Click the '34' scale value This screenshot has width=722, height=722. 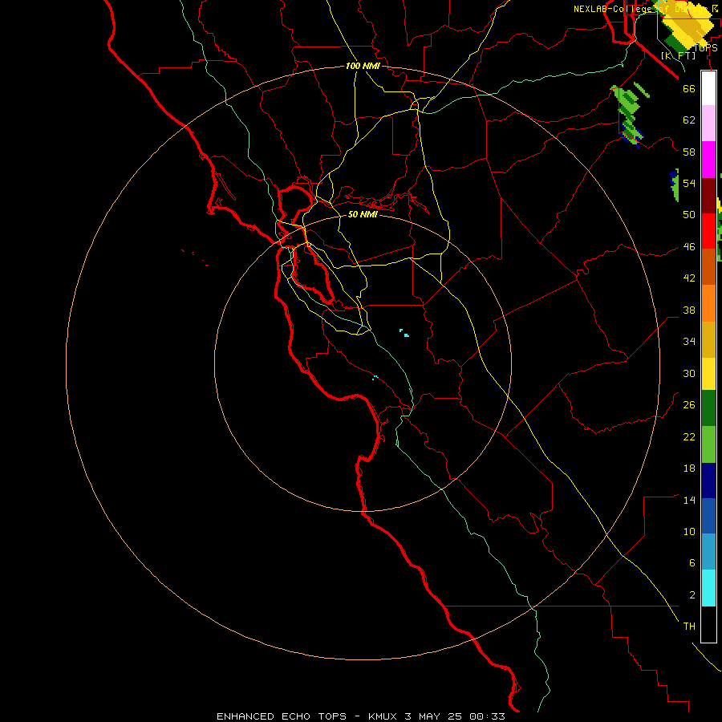click(x=689, y=342)
